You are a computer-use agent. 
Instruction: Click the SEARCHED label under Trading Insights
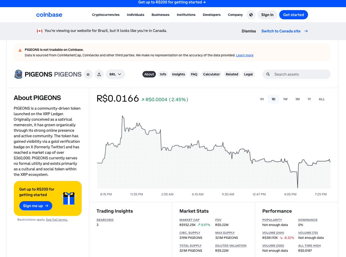tap(105, 220)
